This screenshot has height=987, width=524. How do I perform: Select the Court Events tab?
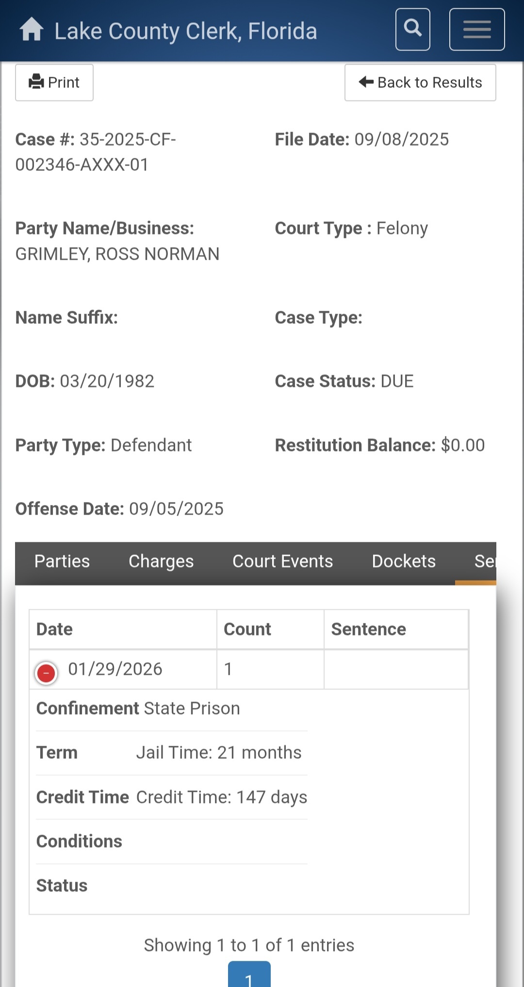tap(282, 562)
